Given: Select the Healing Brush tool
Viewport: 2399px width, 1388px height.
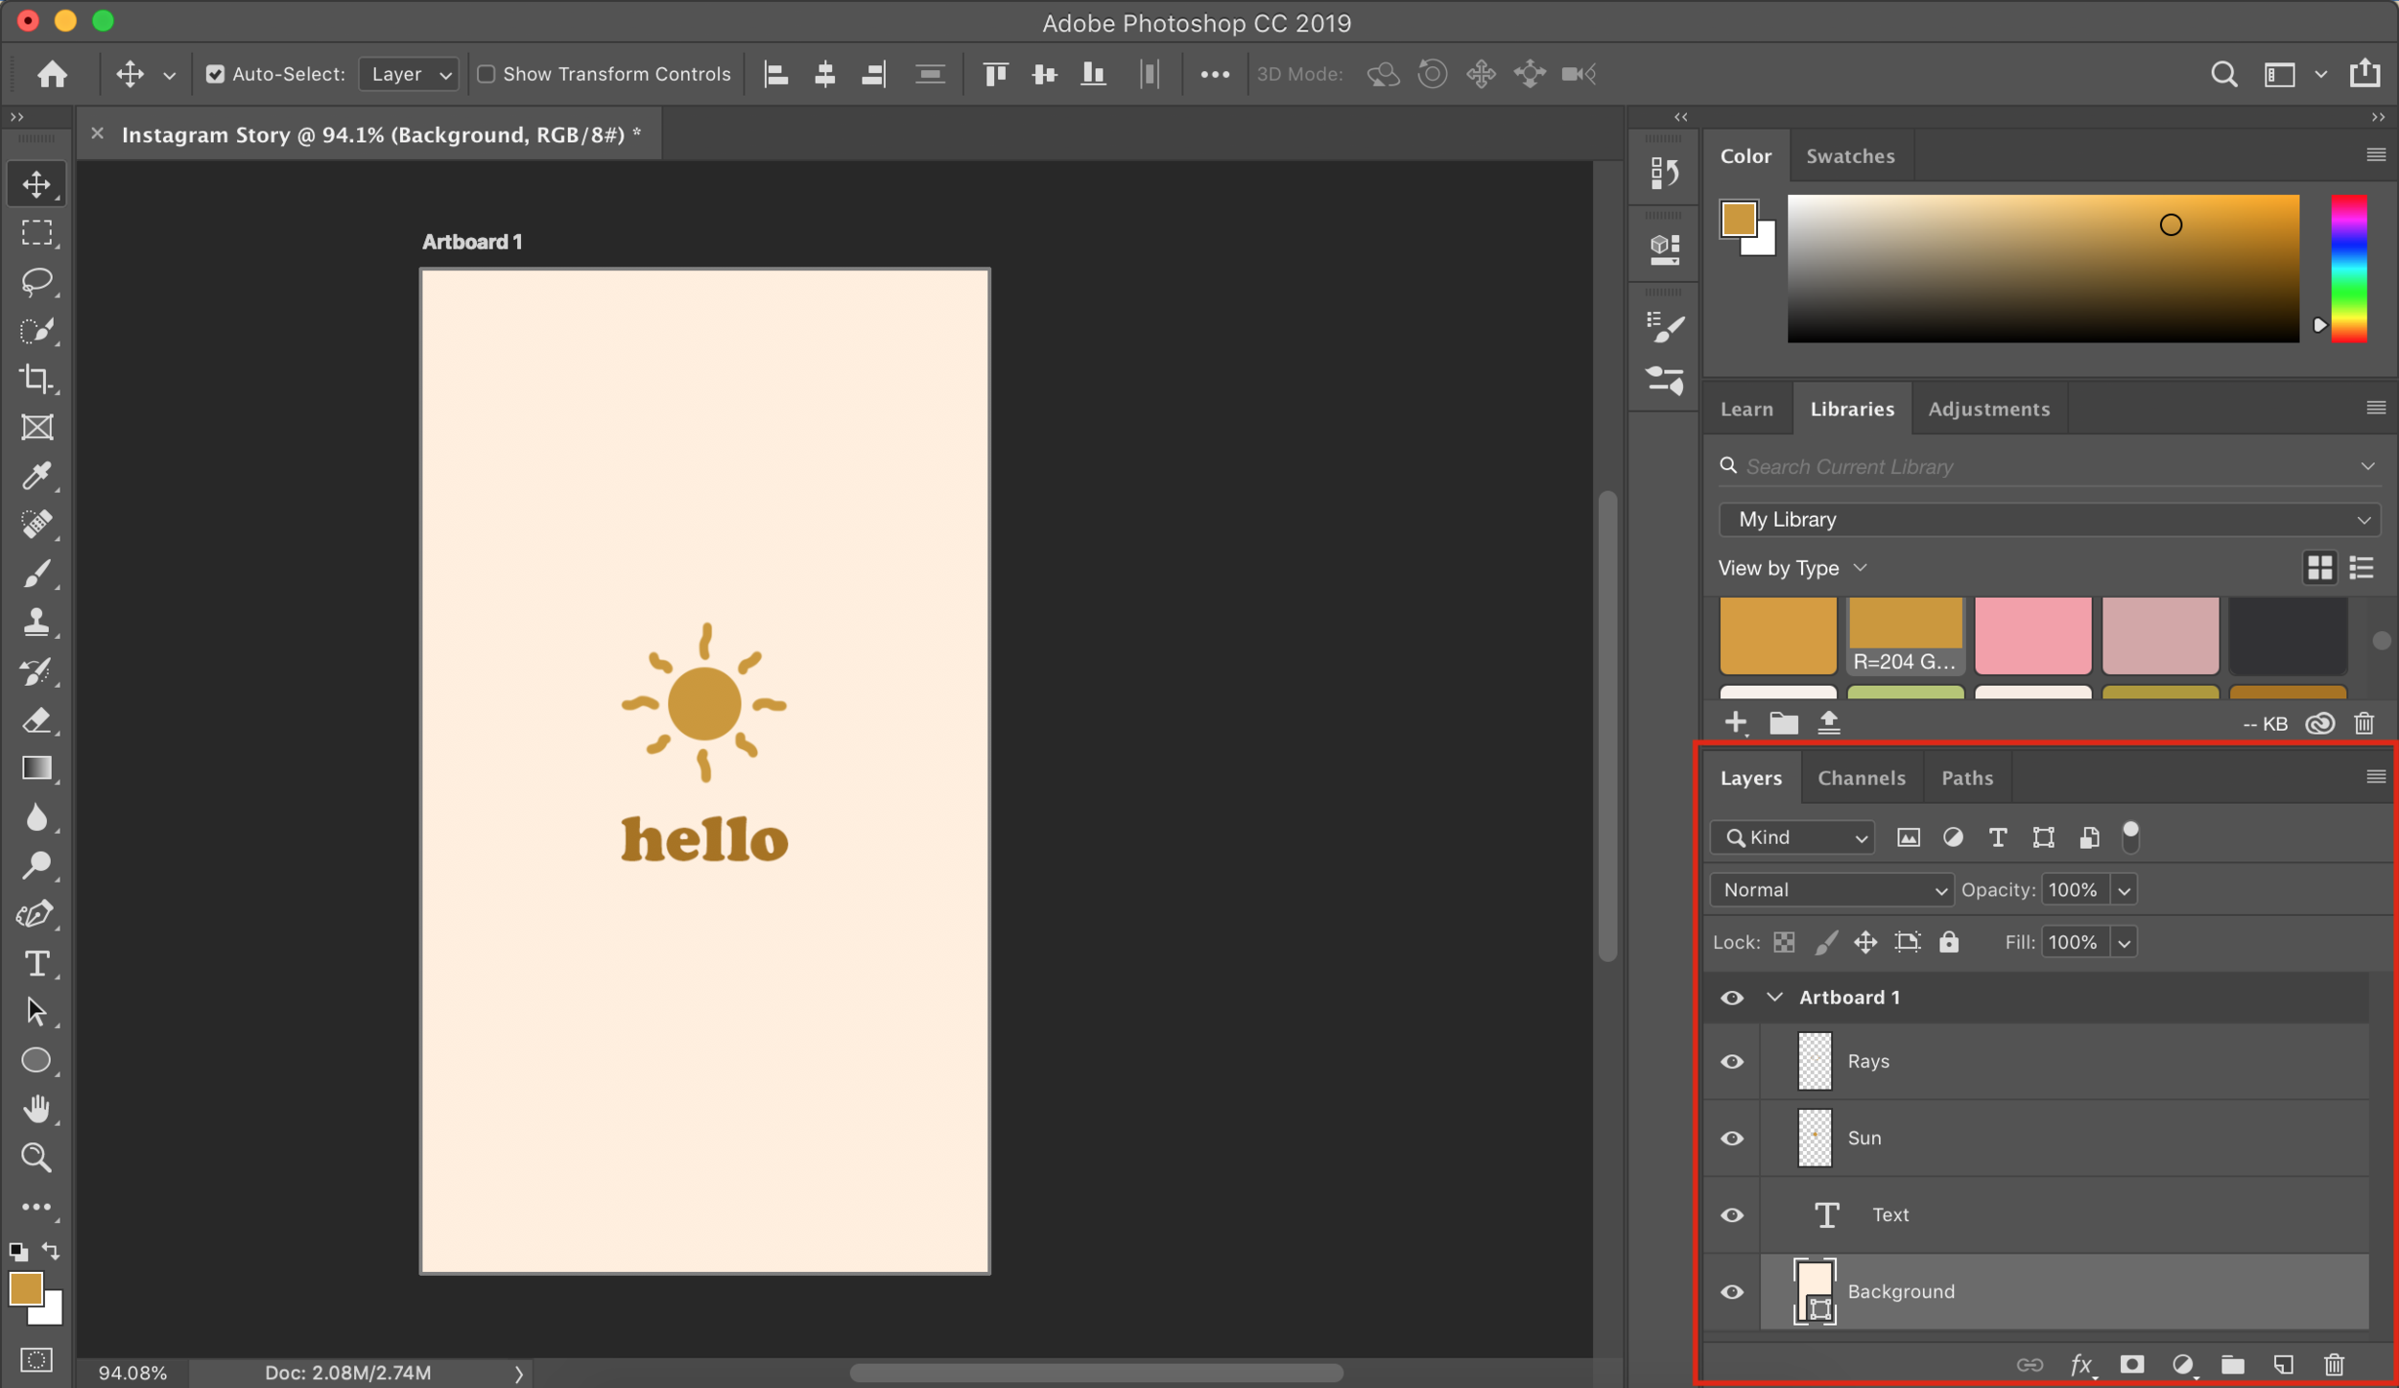Looking at the screenshot, I should pyautogui.click(x=36, y=525).
